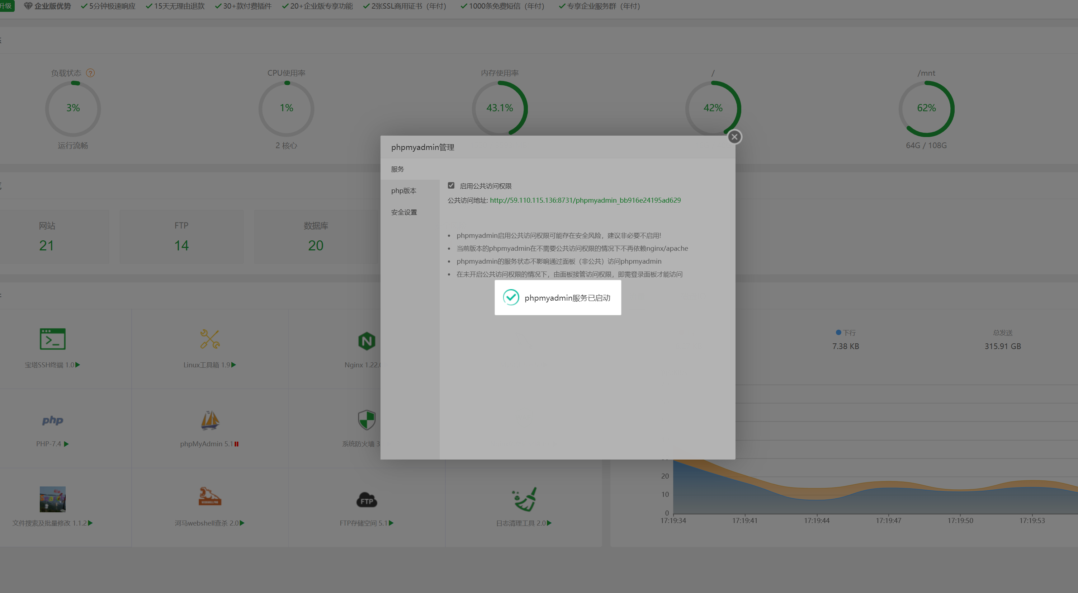Screen dimensions: 1078x593
Task: Click the 日志清理工具 2.0 play arrow
Action: click(549, 523)
